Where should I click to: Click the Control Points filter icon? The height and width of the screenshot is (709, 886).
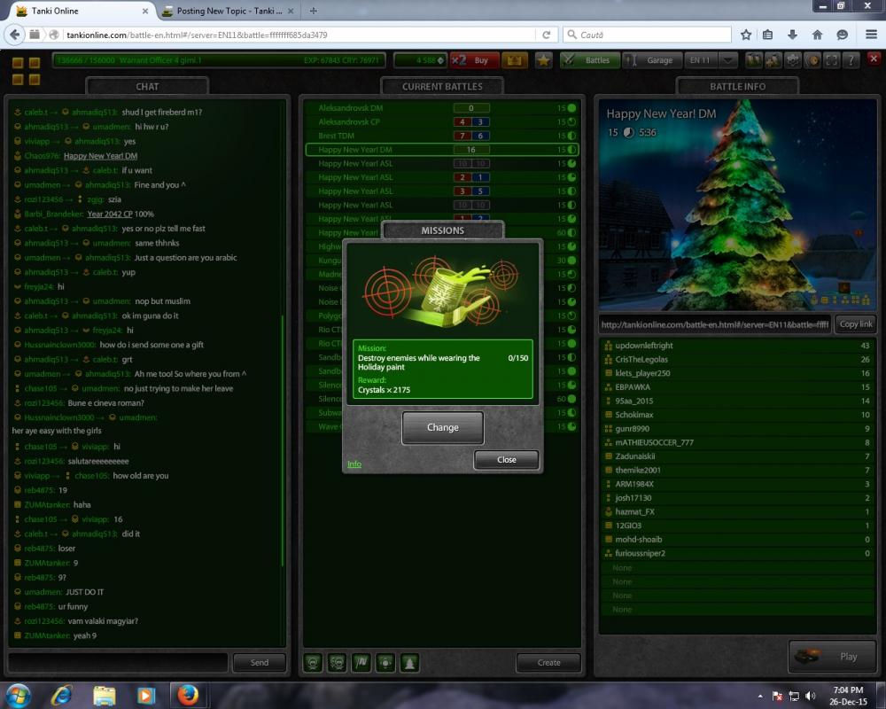coord(385,662)
